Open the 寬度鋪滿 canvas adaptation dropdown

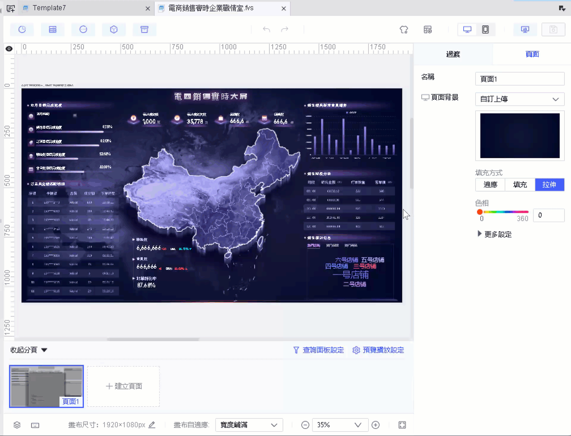pos(249,425)
